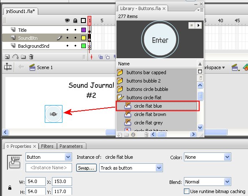Click the Onion Skin icon below timeline
Viewport: 248px width, 196px height.
coord(101,57)
